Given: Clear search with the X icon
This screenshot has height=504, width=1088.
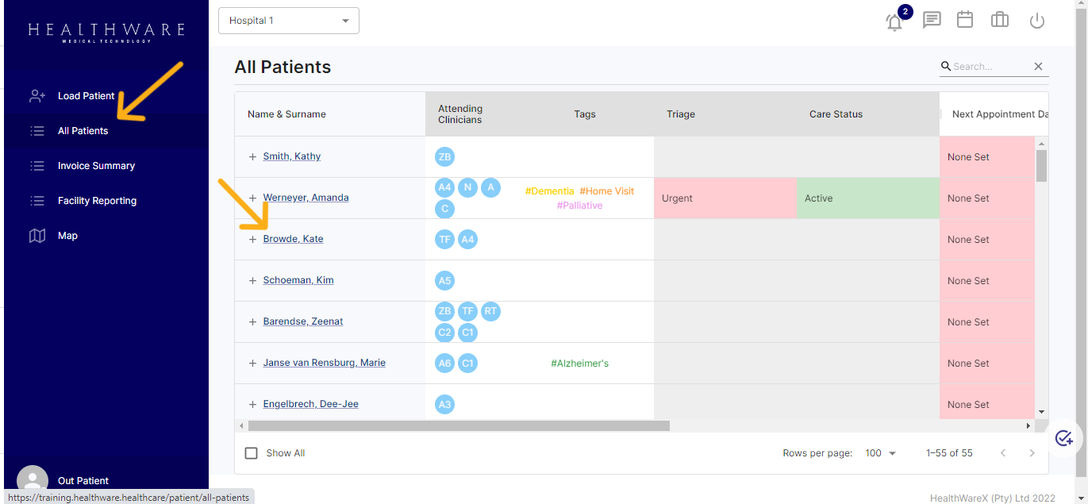Looking at the screenshot, I should point(1038,67).
